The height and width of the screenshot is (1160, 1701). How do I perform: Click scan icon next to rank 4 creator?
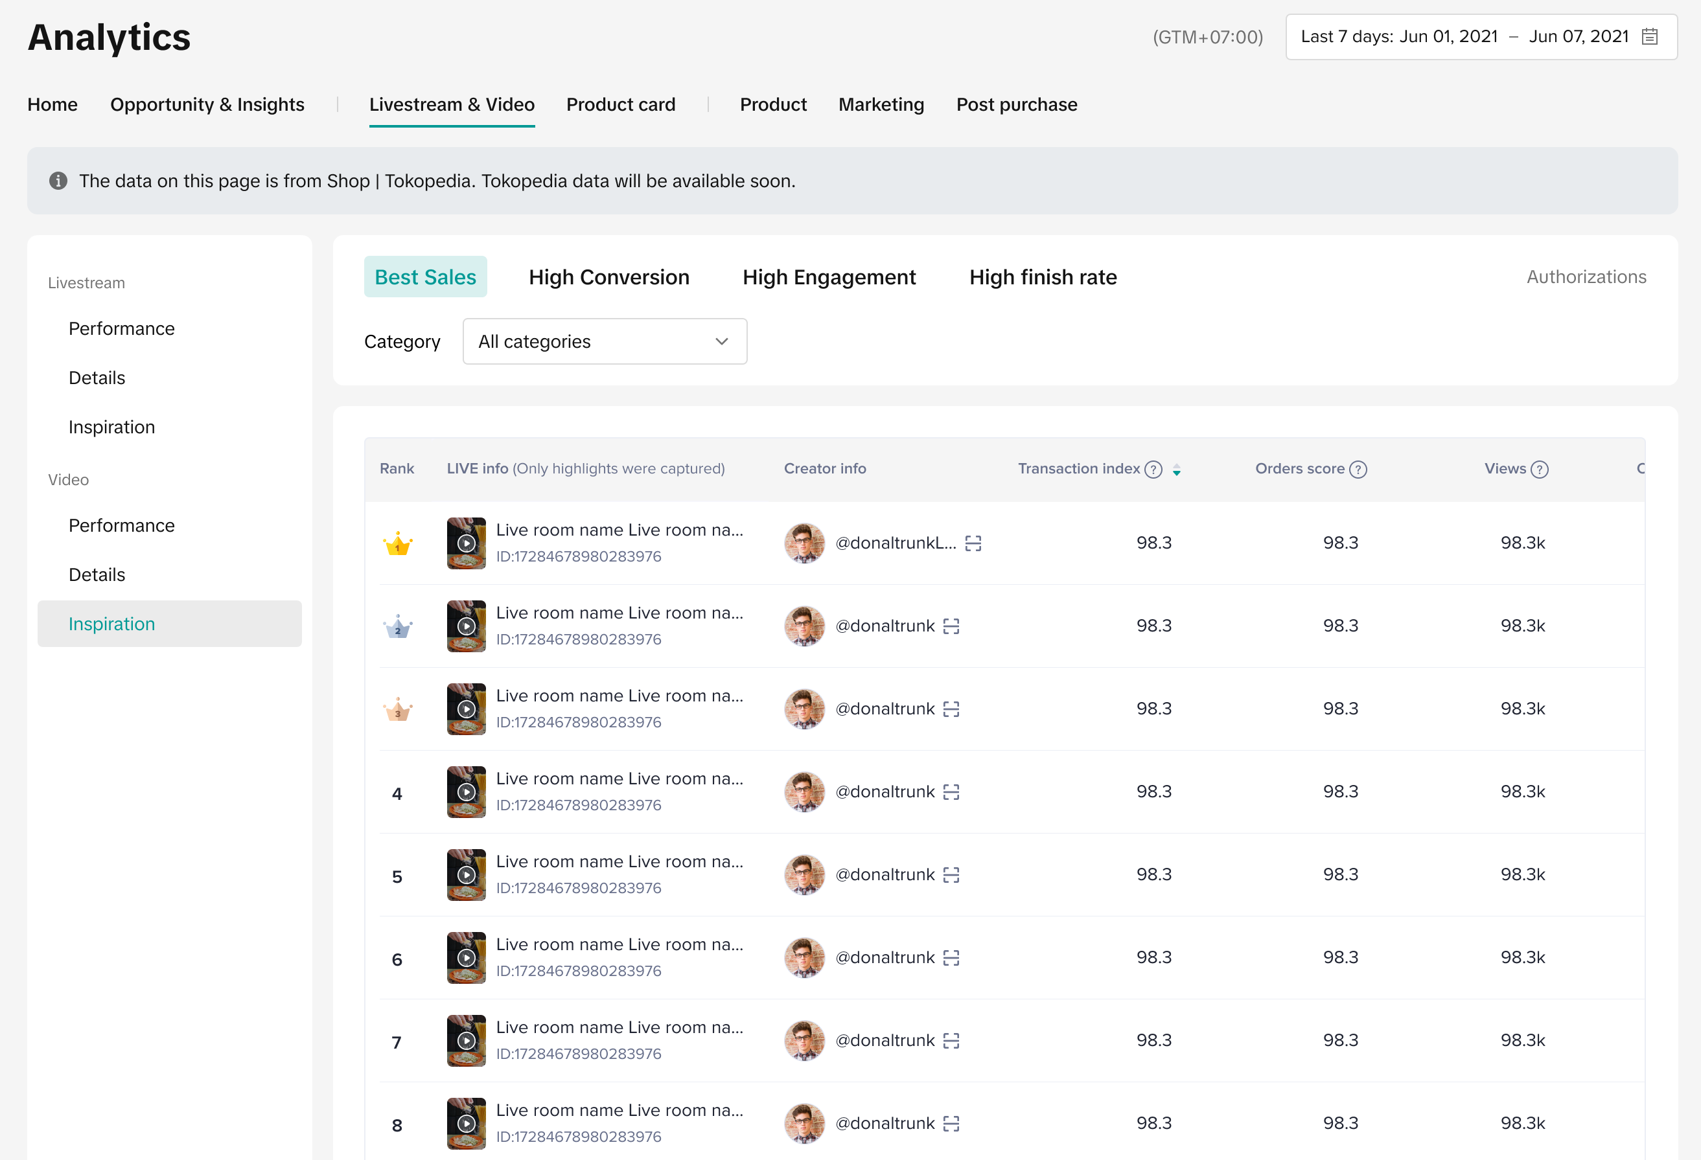pyautogui.click(x=951, y=792)
